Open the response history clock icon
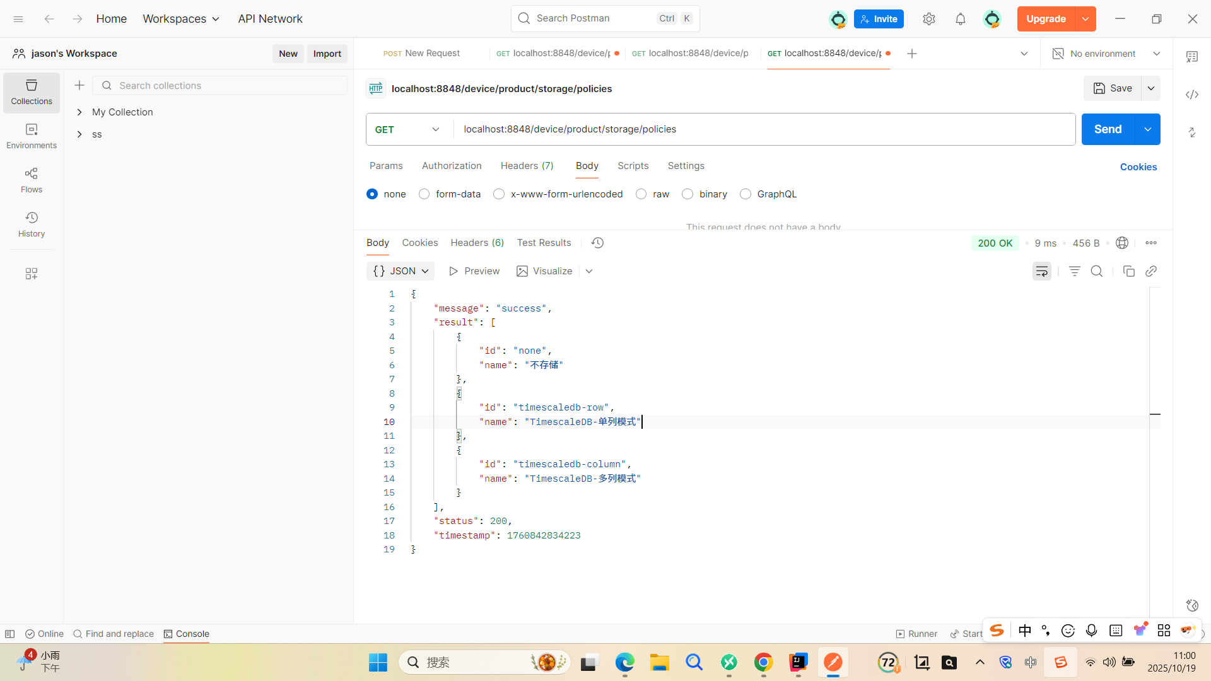 point(597,243)
